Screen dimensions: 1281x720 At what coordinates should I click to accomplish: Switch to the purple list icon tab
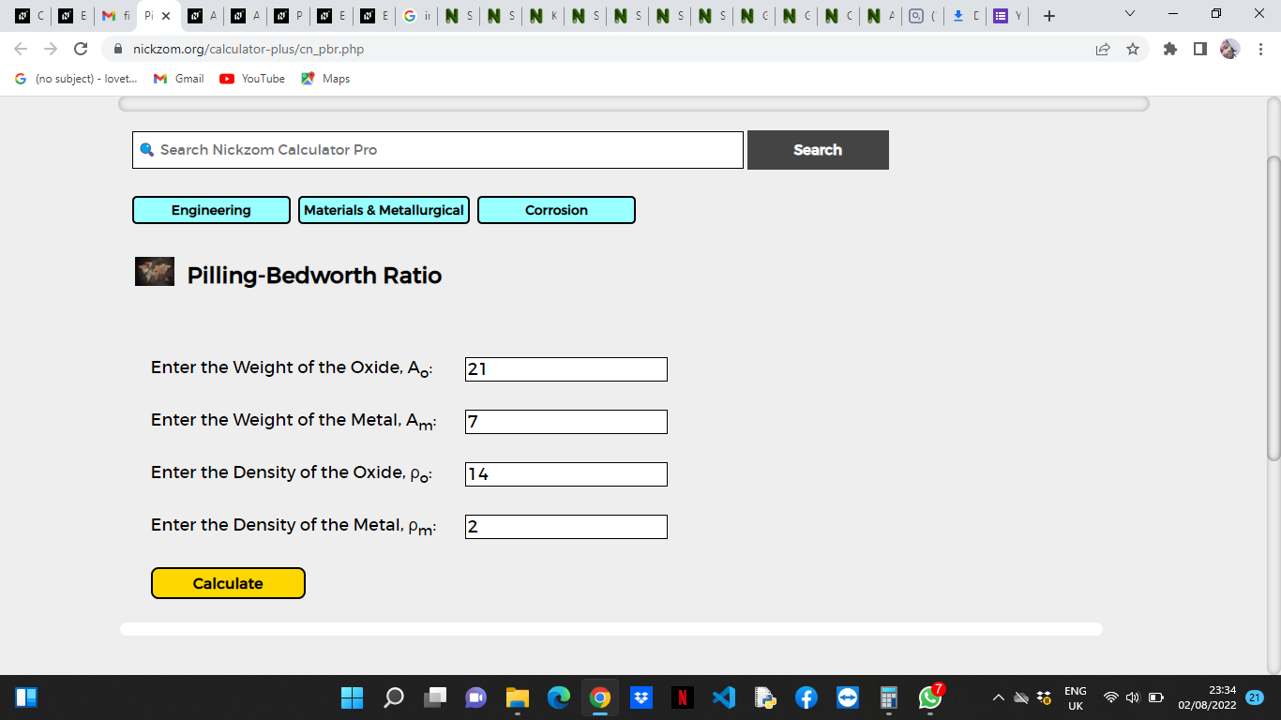point(1008,16)
